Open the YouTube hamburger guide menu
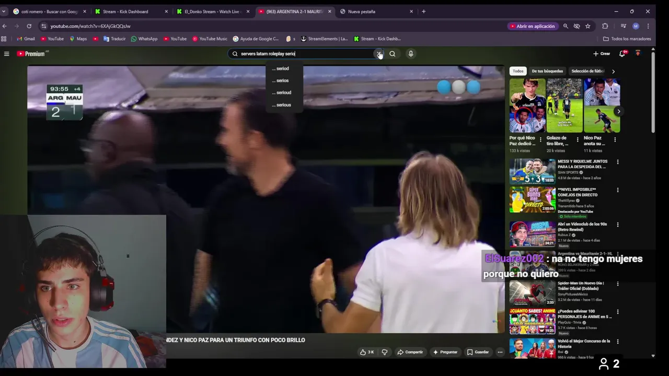This screenshot has width=669, height=376. (x=6, y=54)
